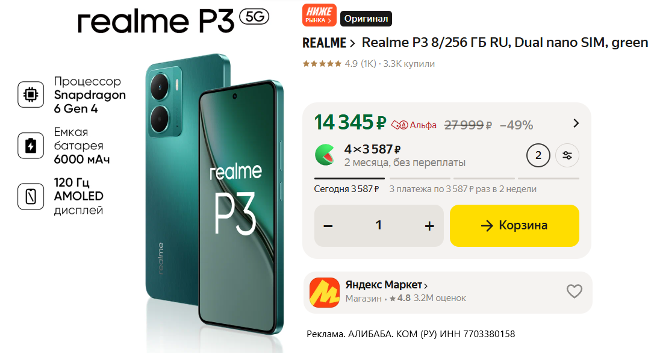Add the item to Корзина
Screen dimensions: 651x354
514,225
